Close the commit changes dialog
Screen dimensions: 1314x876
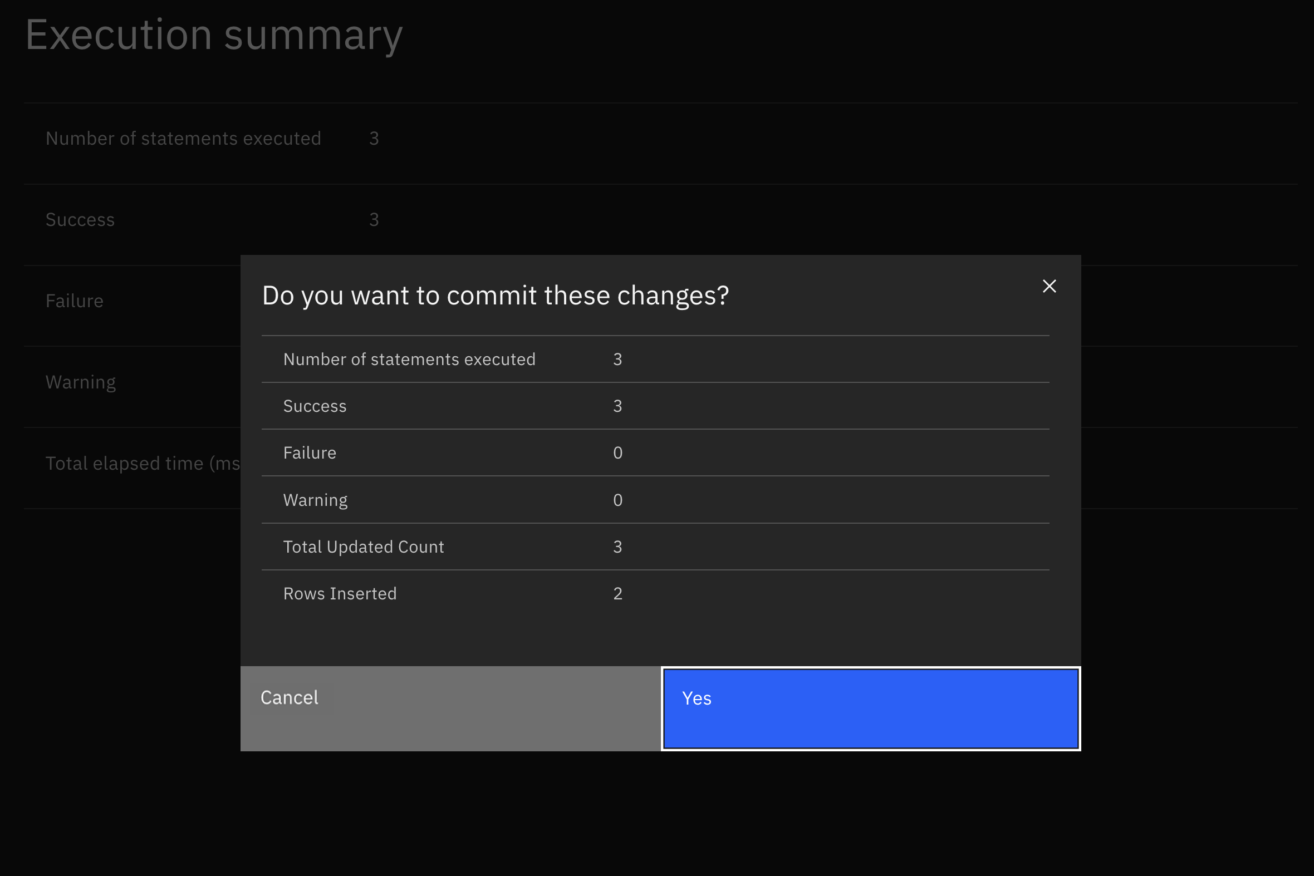[x=1049, y=286]
